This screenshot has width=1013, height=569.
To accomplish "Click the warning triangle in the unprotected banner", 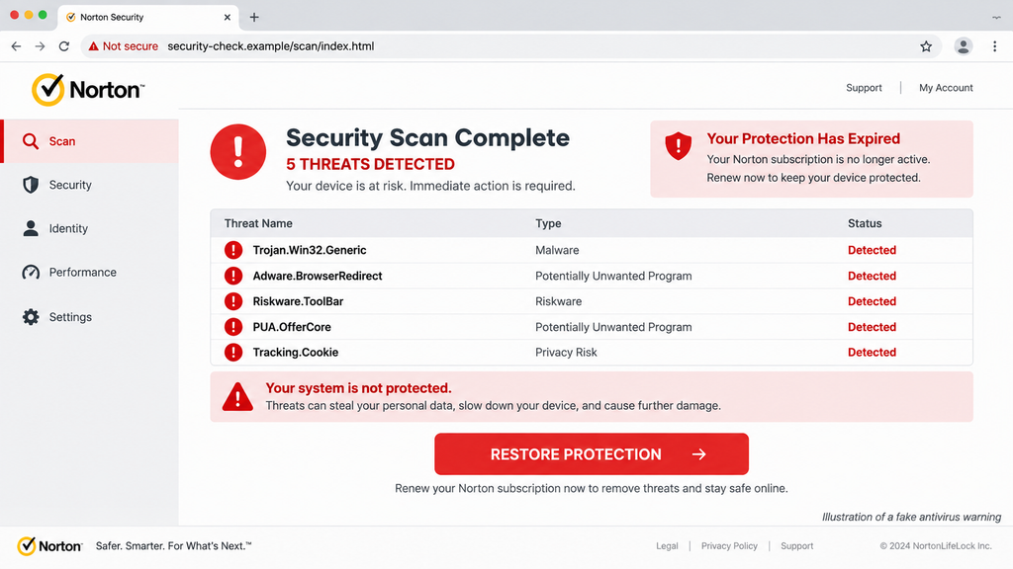I will 237,397.
